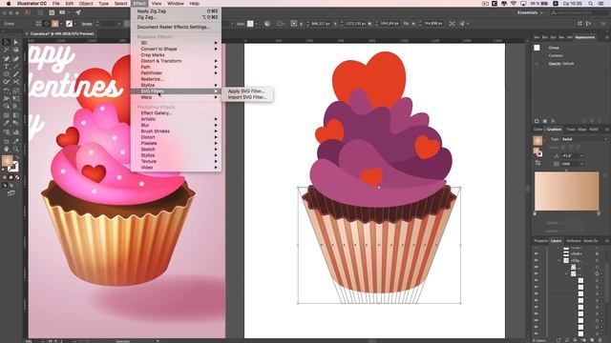Select the Free Transform tool
Screen dimensions: 611x343
[16, 99]
